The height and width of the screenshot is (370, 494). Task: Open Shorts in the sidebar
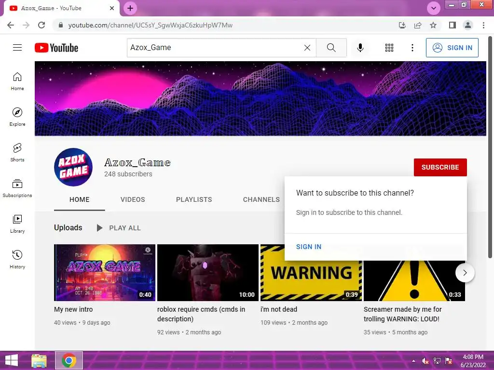pos(17,153)
